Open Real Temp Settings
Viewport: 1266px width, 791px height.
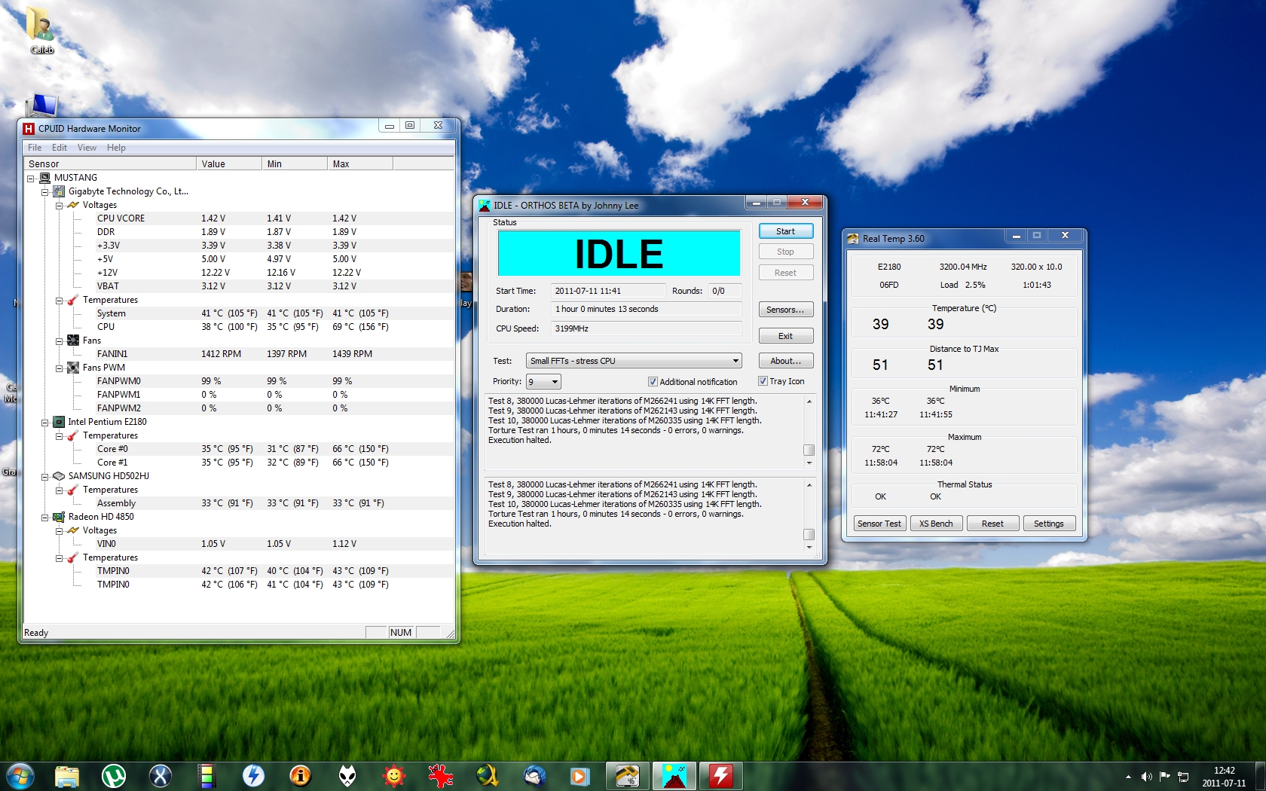(x=1049, y=524)
